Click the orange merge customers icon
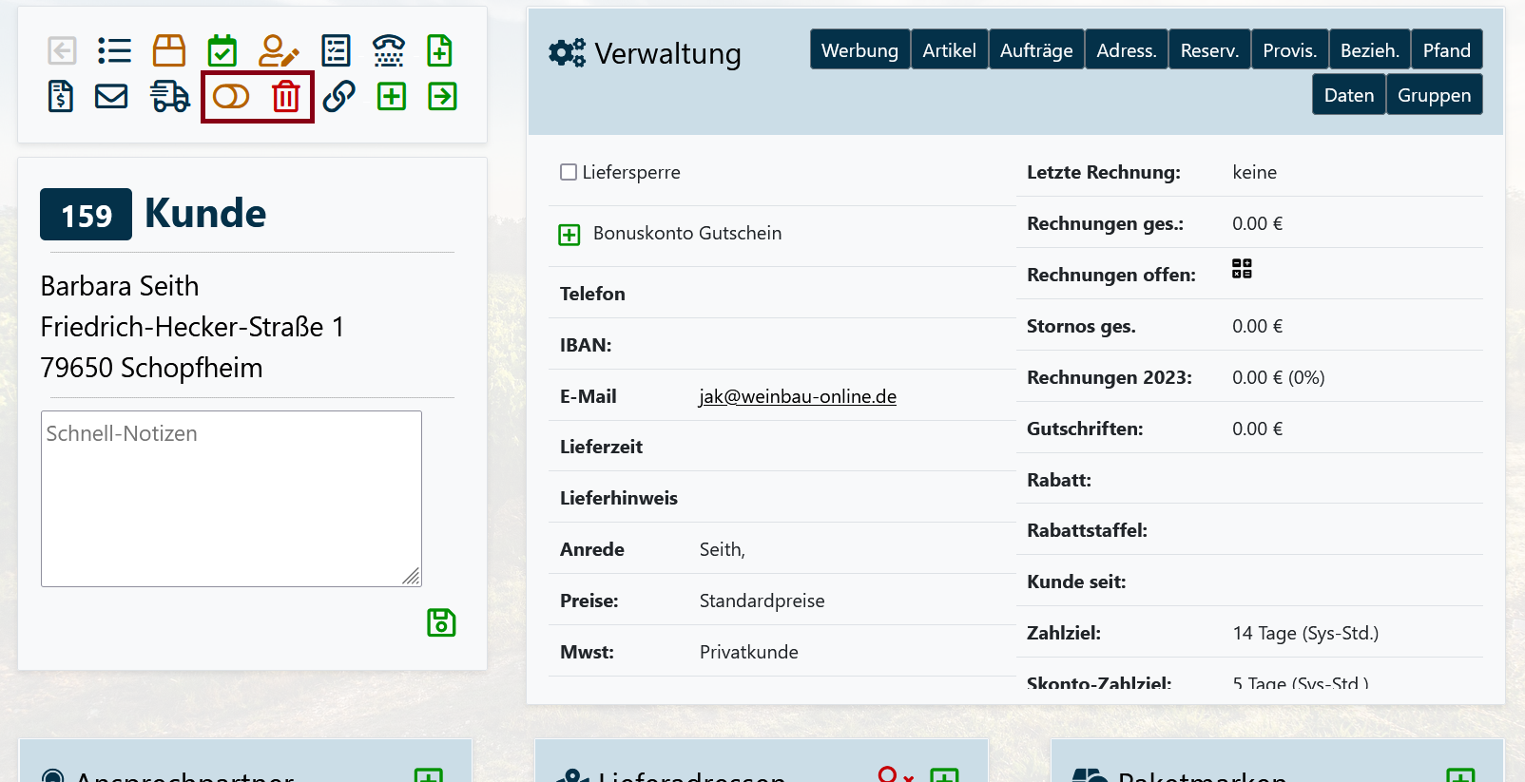The width and height of the screenshot is (1525, 782). (231, 97)
